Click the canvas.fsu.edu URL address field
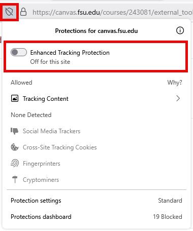This screenshot has width=193, height=231. click(112, 12)
